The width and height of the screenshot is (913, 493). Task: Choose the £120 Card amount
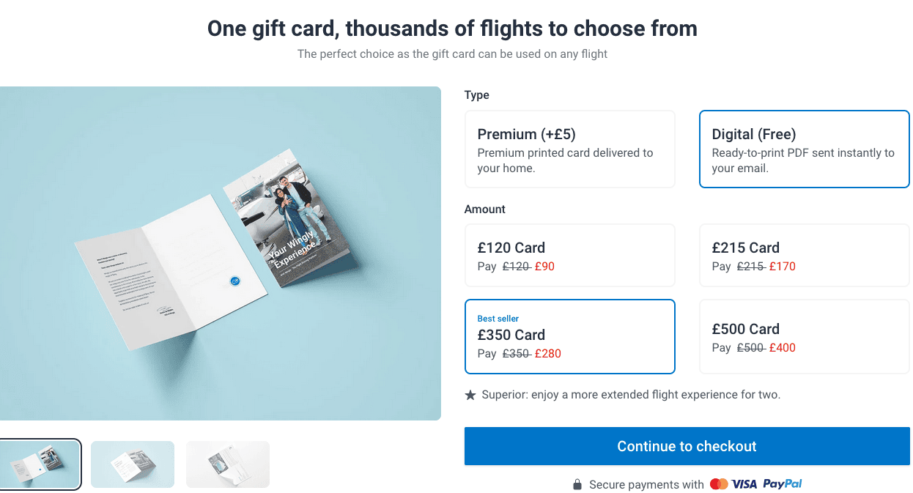569,255
